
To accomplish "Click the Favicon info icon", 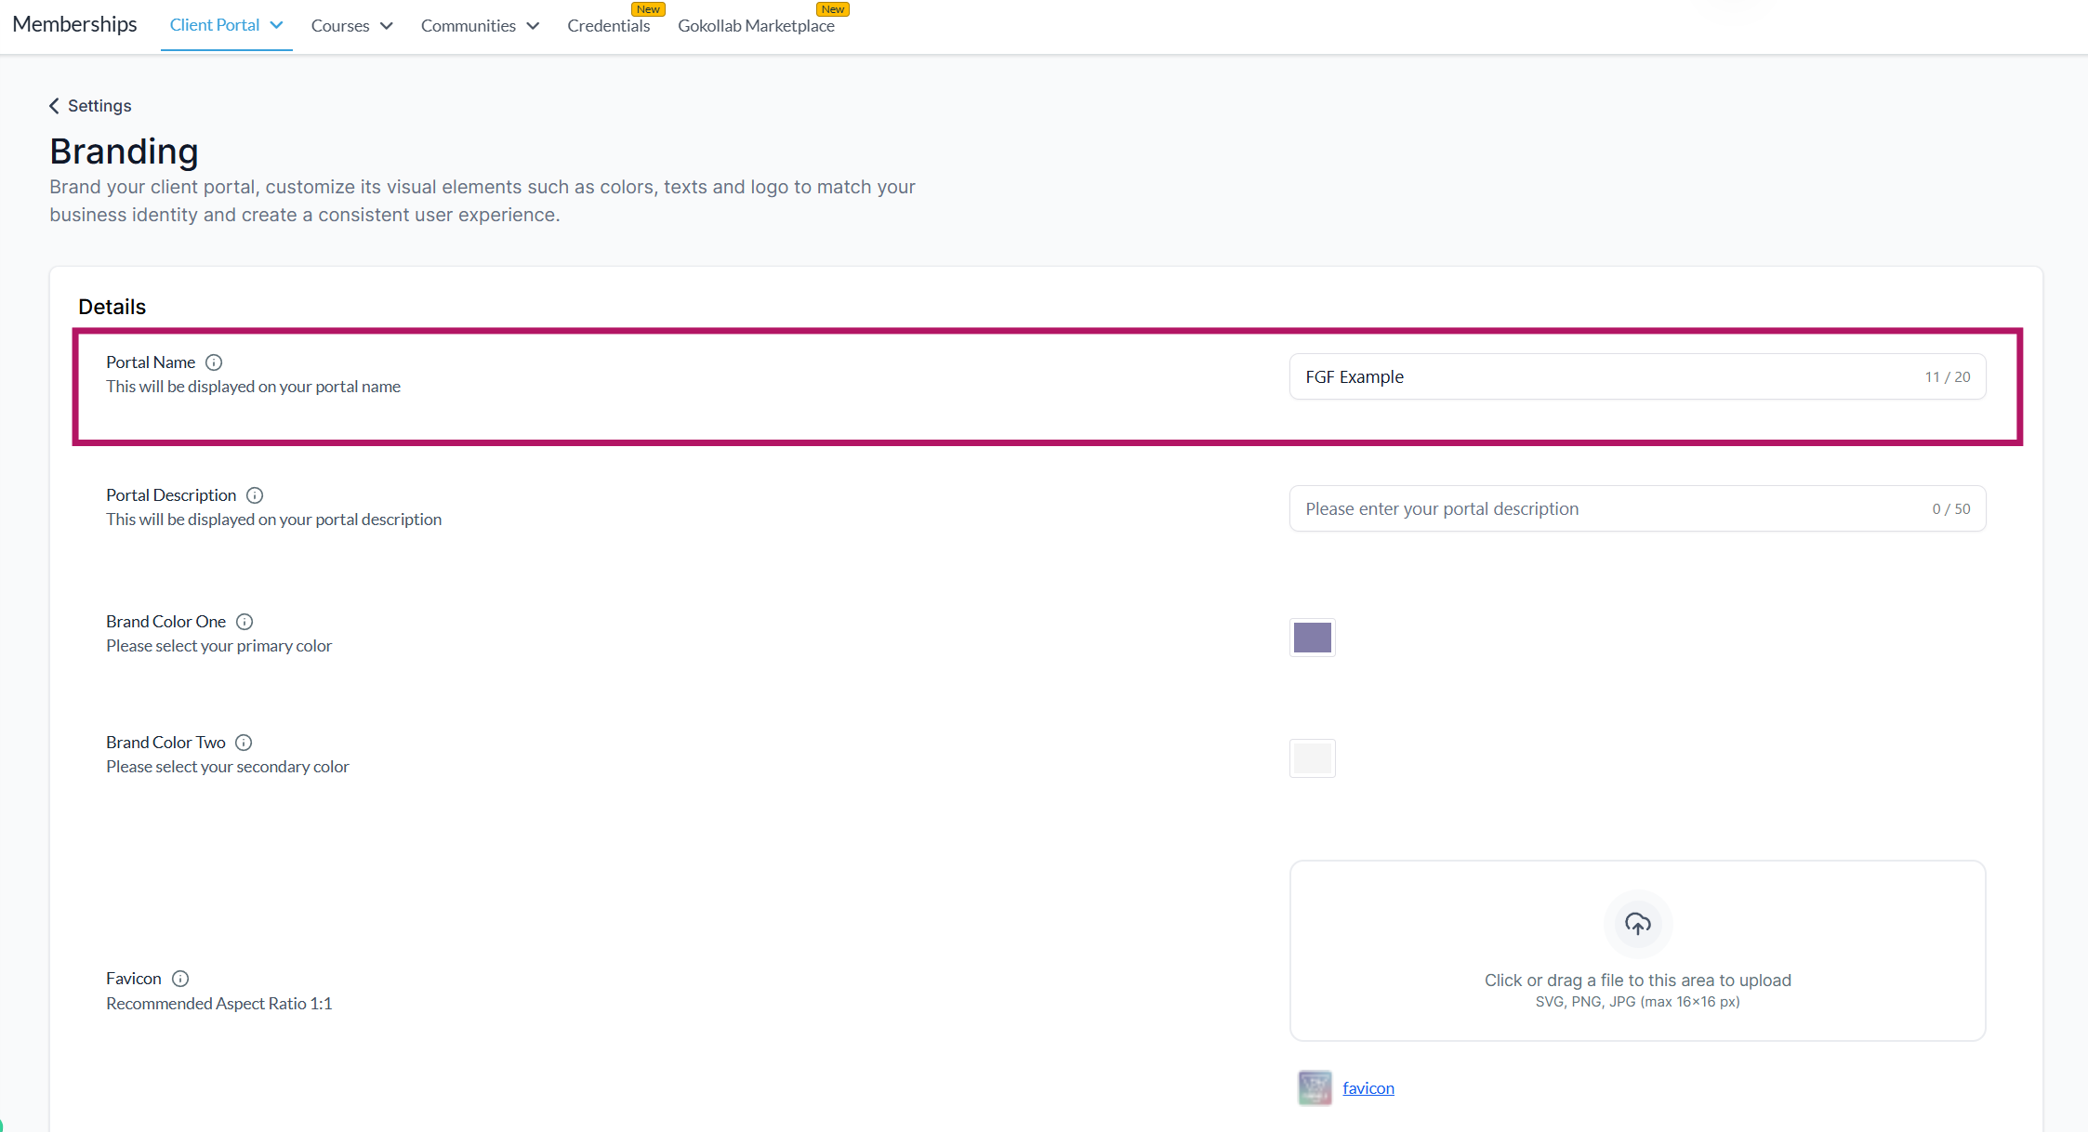I will coord(180,979).
